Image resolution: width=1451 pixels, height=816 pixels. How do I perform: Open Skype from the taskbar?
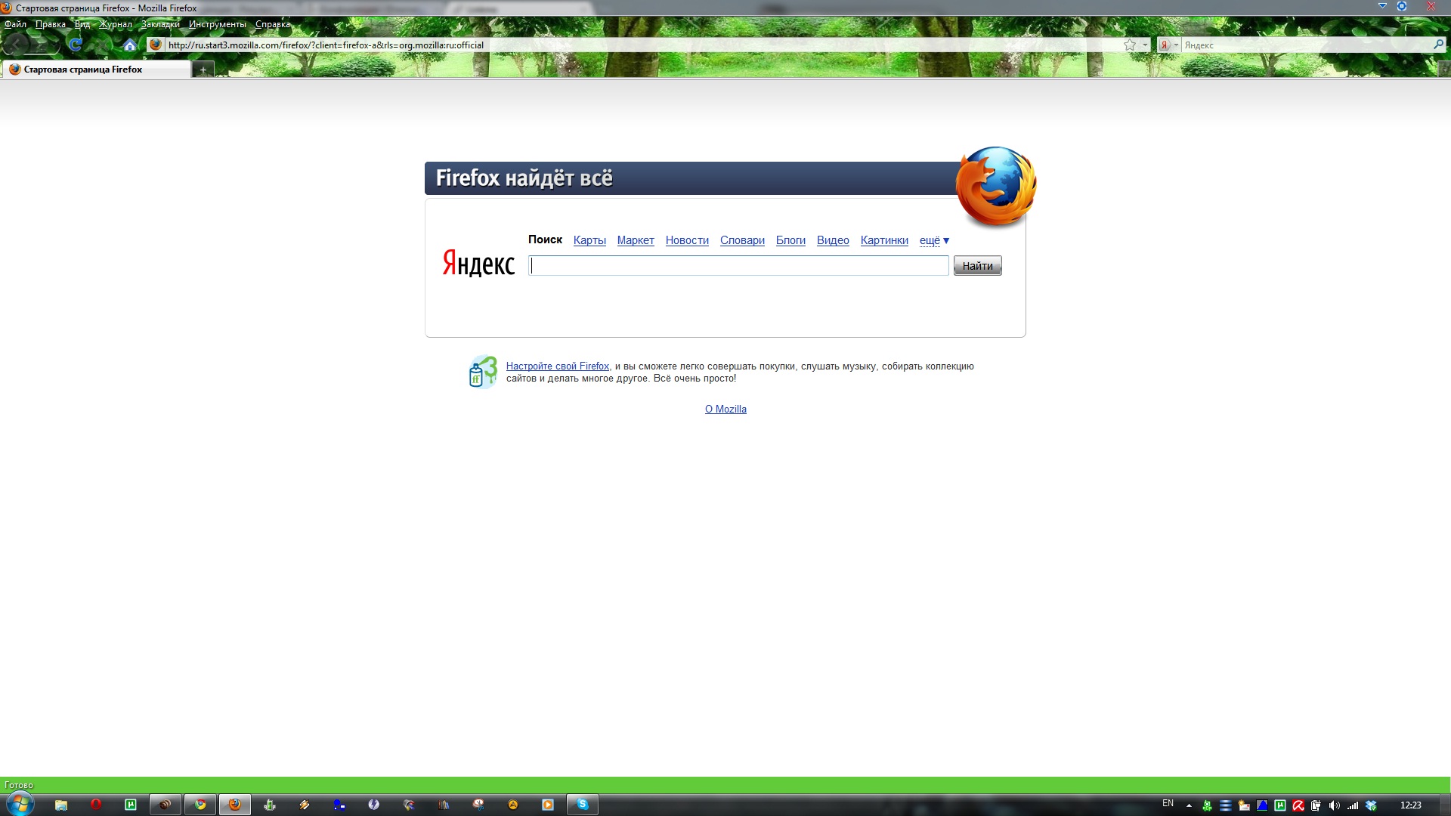coord(583,805)
